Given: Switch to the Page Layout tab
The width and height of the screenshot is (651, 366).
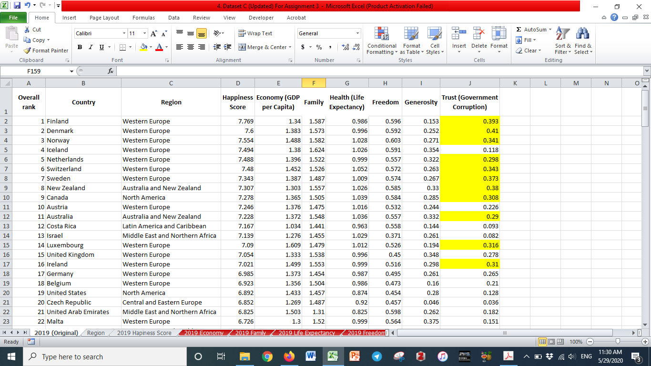Looking at the screenshot, I should (104, 18).
